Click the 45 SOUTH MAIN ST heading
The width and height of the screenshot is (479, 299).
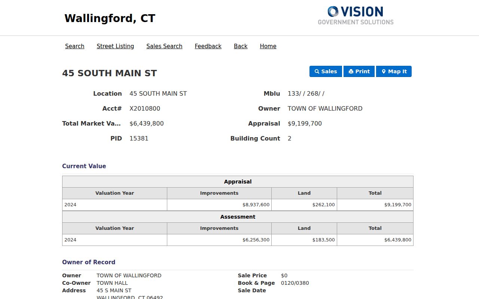point(109,73)
